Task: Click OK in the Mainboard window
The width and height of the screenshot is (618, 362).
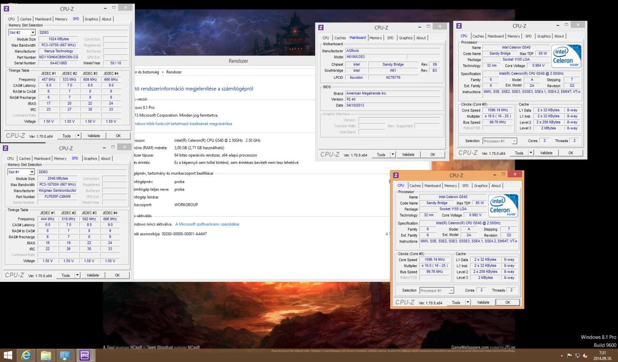Action: click(433, 154)
